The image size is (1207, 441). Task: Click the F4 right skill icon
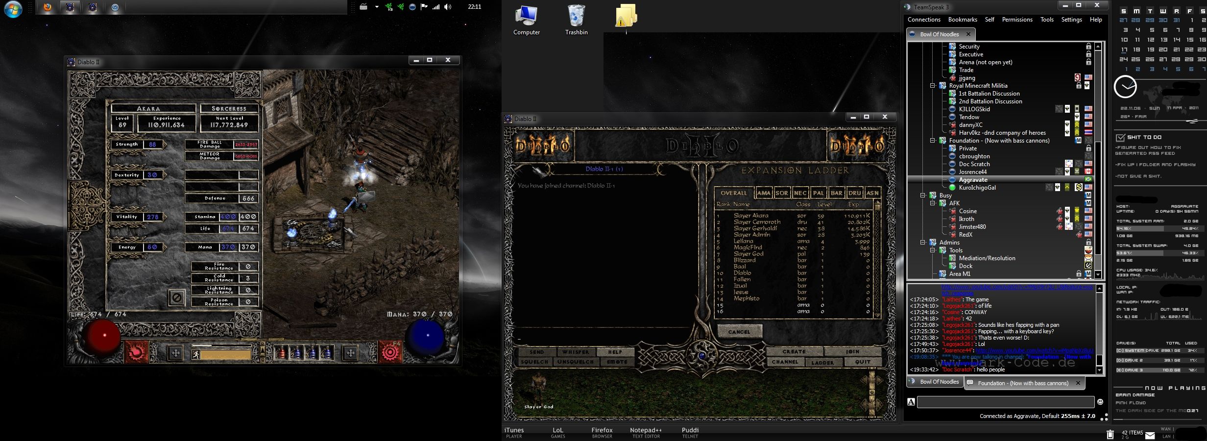point(390,352)
